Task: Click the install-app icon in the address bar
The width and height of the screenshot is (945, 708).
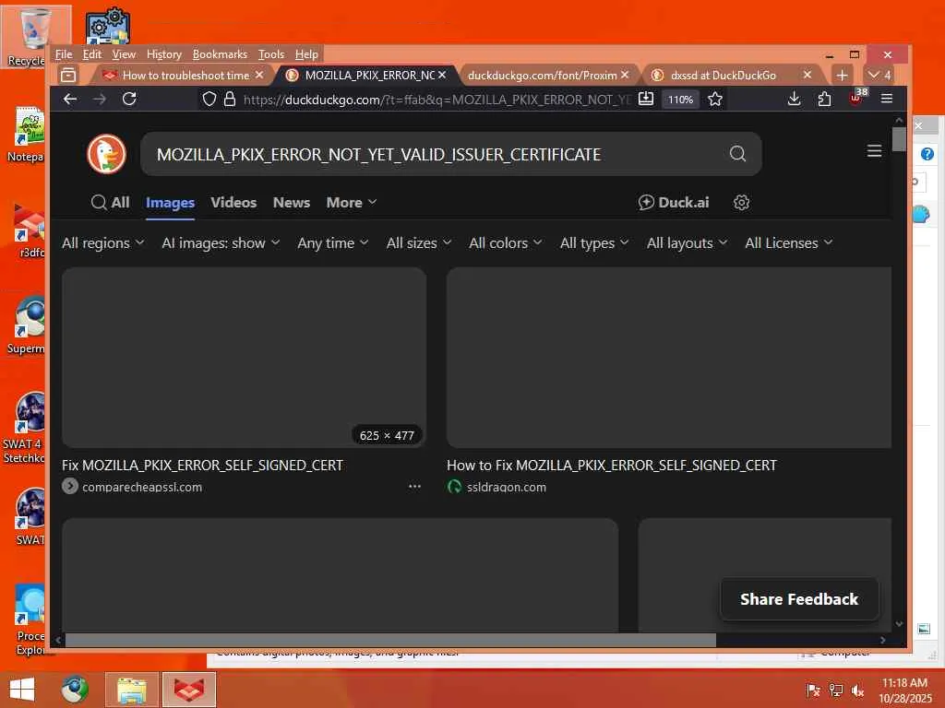Action: coord(646,100)
